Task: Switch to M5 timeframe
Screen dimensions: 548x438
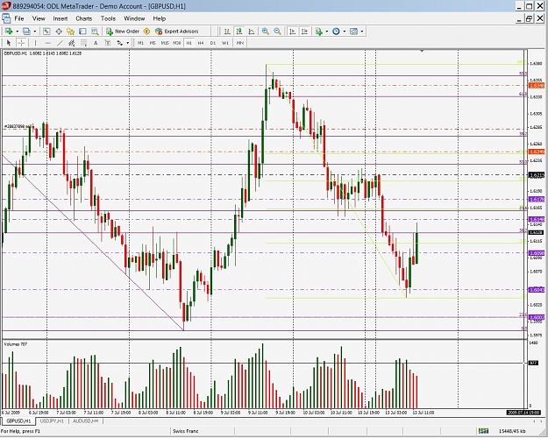Action: click(153, 43)
